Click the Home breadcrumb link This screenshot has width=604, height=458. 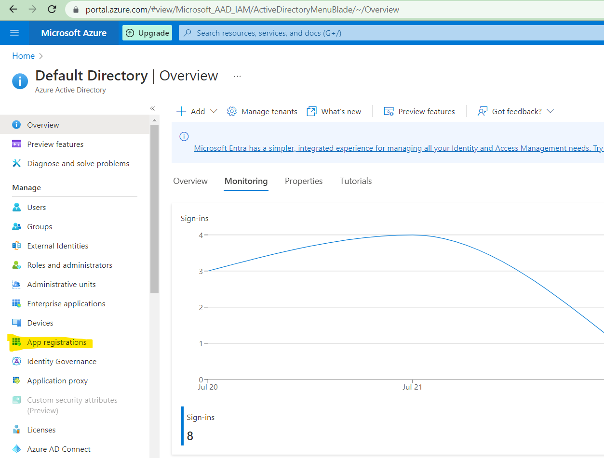[23, 56]
